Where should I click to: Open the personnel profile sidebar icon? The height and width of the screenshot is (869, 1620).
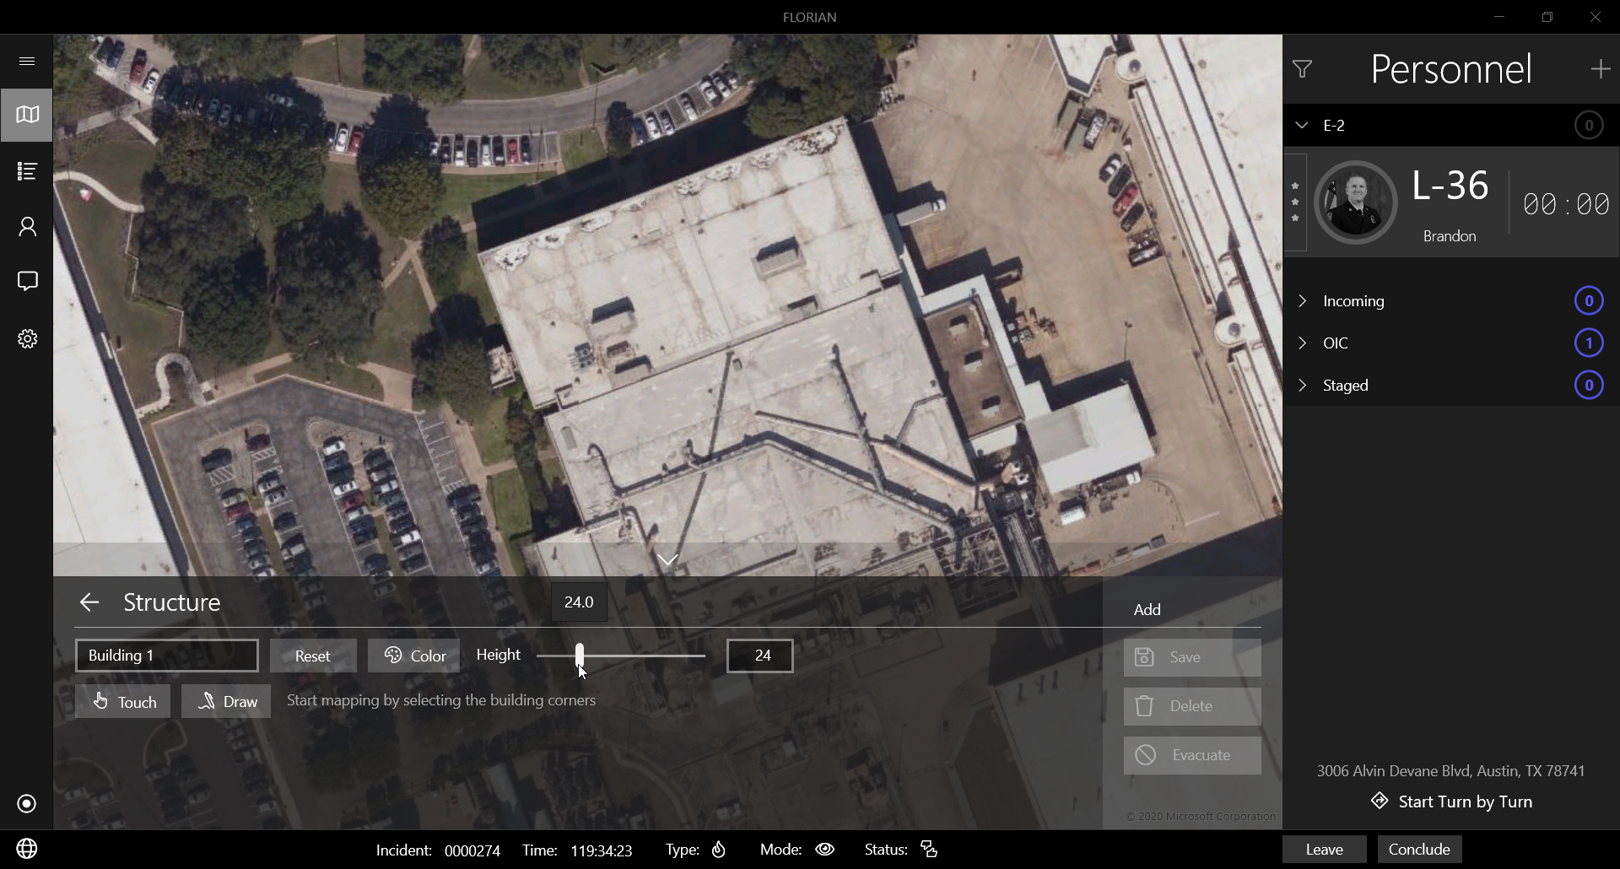[x=27, y=226]
